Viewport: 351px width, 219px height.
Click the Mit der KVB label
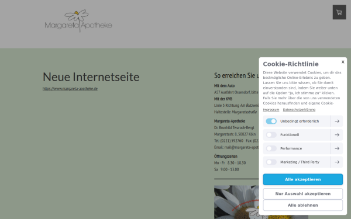(x=223, y=99)
